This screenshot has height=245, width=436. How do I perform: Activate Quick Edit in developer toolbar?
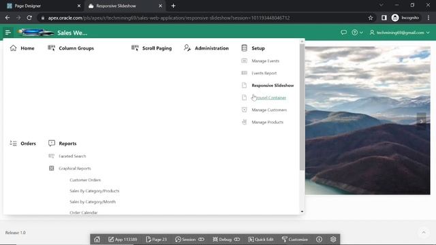coord(261,239)
